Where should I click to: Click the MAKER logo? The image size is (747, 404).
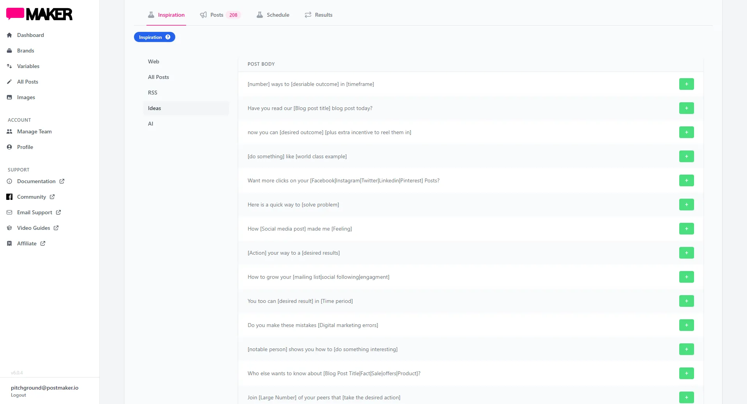[39, 14]
